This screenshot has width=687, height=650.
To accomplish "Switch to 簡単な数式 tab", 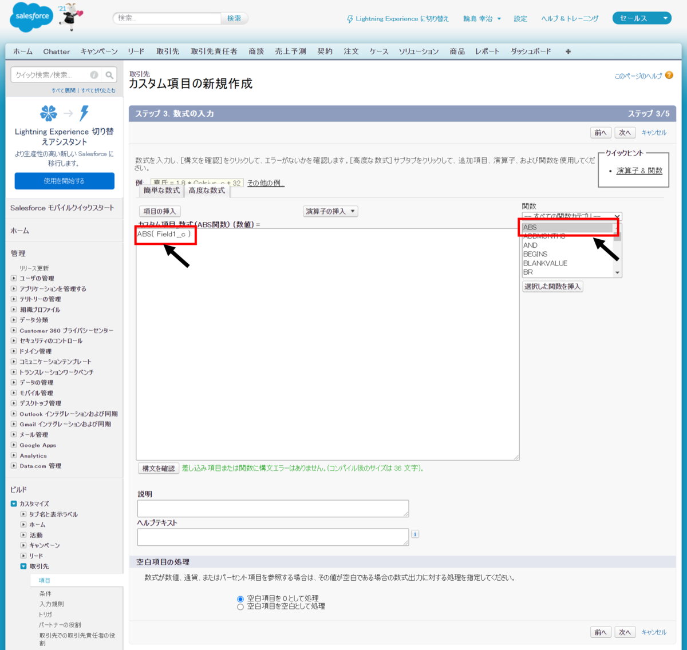I will tap(161, 191).
